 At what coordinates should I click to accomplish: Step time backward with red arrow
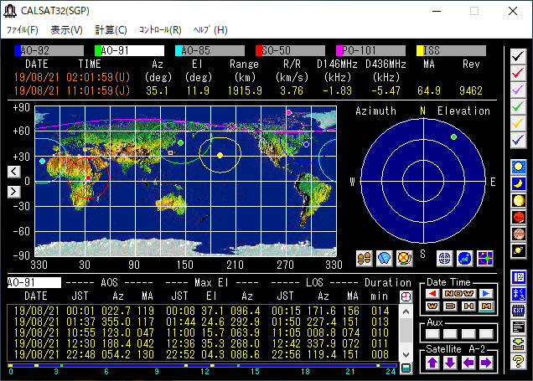tap(432, 293)
